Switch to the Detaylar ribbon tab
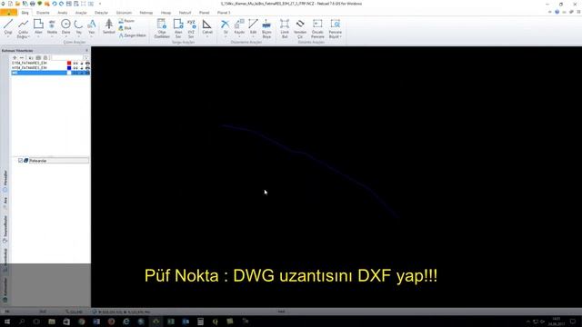Screen dimensions: 582x327 click(x=101, y=13)
